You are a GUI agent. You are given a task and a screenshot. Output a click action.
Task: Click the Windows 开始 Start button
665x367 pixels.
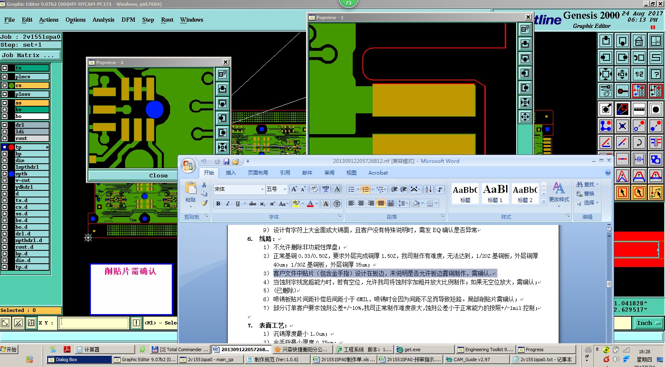point(9,350)
